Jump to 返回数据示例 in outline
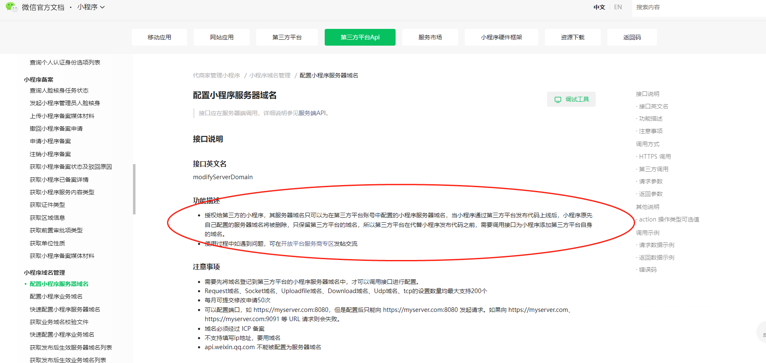 (x=657, y=257)
